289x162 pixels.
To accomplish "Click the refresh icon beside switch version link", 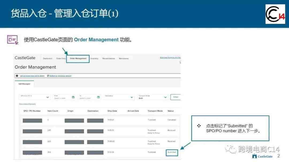I will 48,76.
